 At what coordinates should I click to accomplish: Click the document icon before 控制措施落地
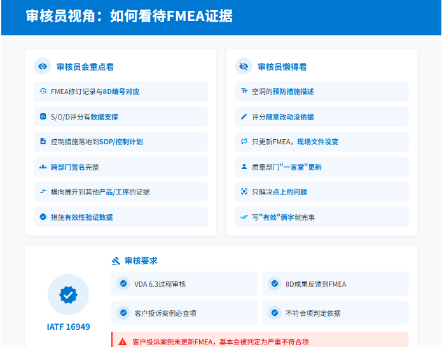pos(43,142)
